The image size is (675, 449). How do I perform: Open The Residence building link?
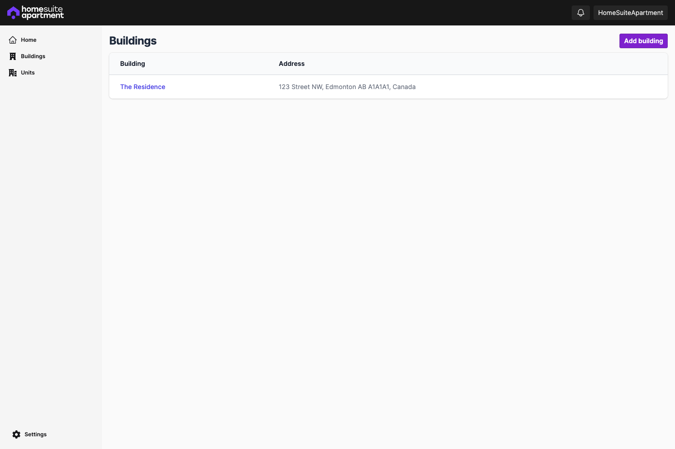pyautogui.click(x=142, y=87)
